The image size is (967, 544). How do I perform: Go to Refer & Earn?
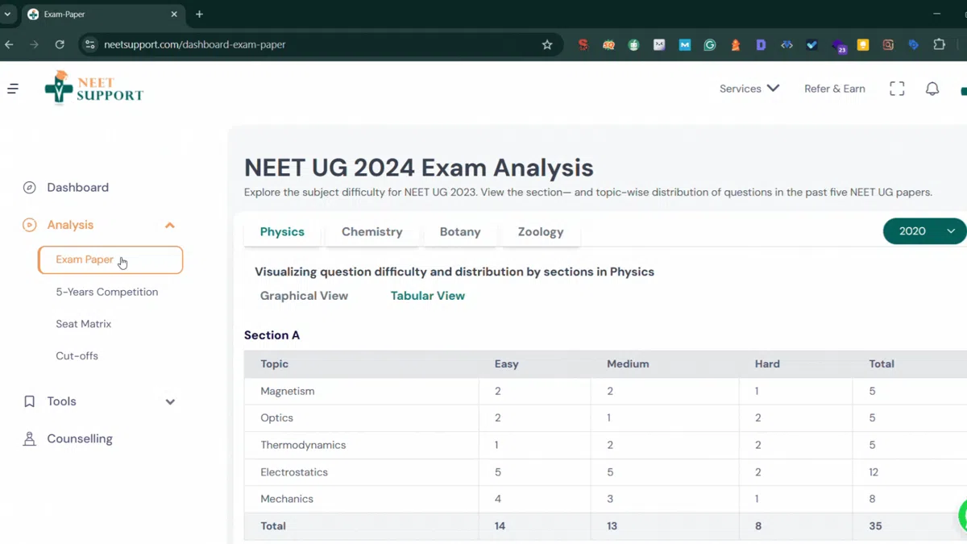834,89
